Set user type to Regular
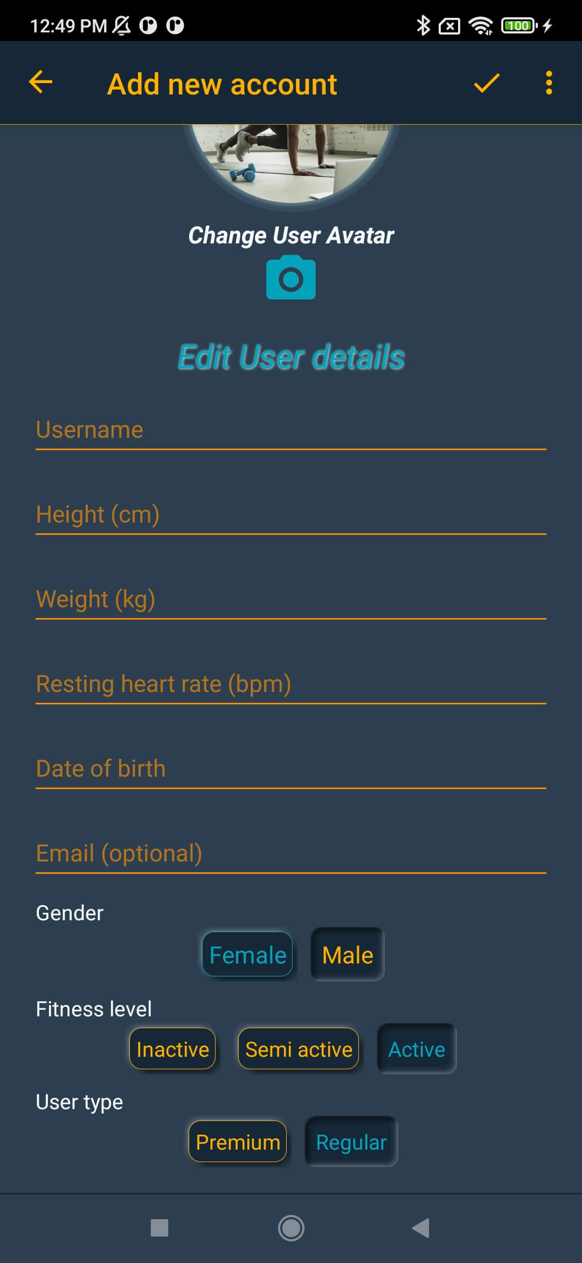This screenshot has height=1263, width=582. (351, 1142)
